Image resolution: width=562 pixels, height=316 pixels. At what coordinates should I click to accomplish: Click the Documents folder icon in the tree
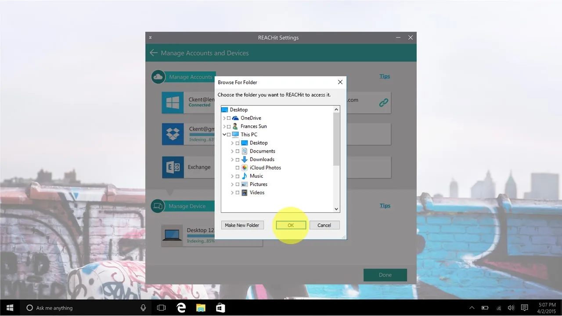(x=245, y=151)
